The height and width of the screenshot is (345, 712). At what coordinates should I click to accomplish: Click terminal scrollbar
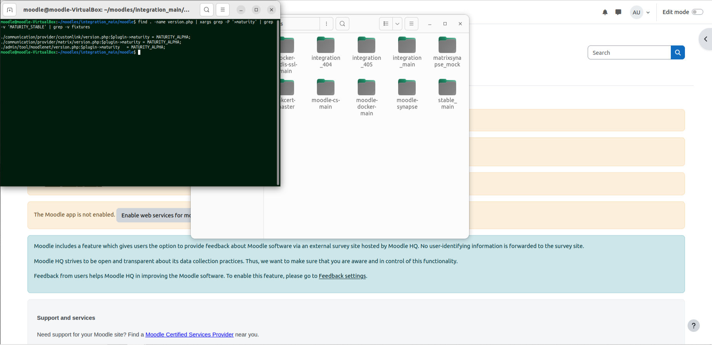(278, 102)
